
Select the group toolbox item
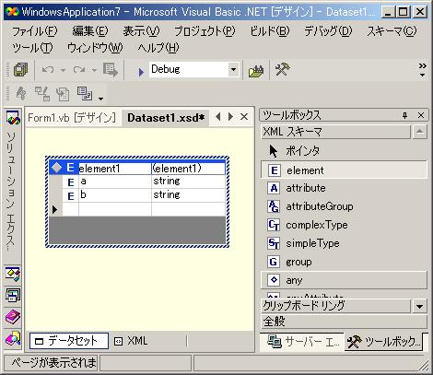pos(344,262)
